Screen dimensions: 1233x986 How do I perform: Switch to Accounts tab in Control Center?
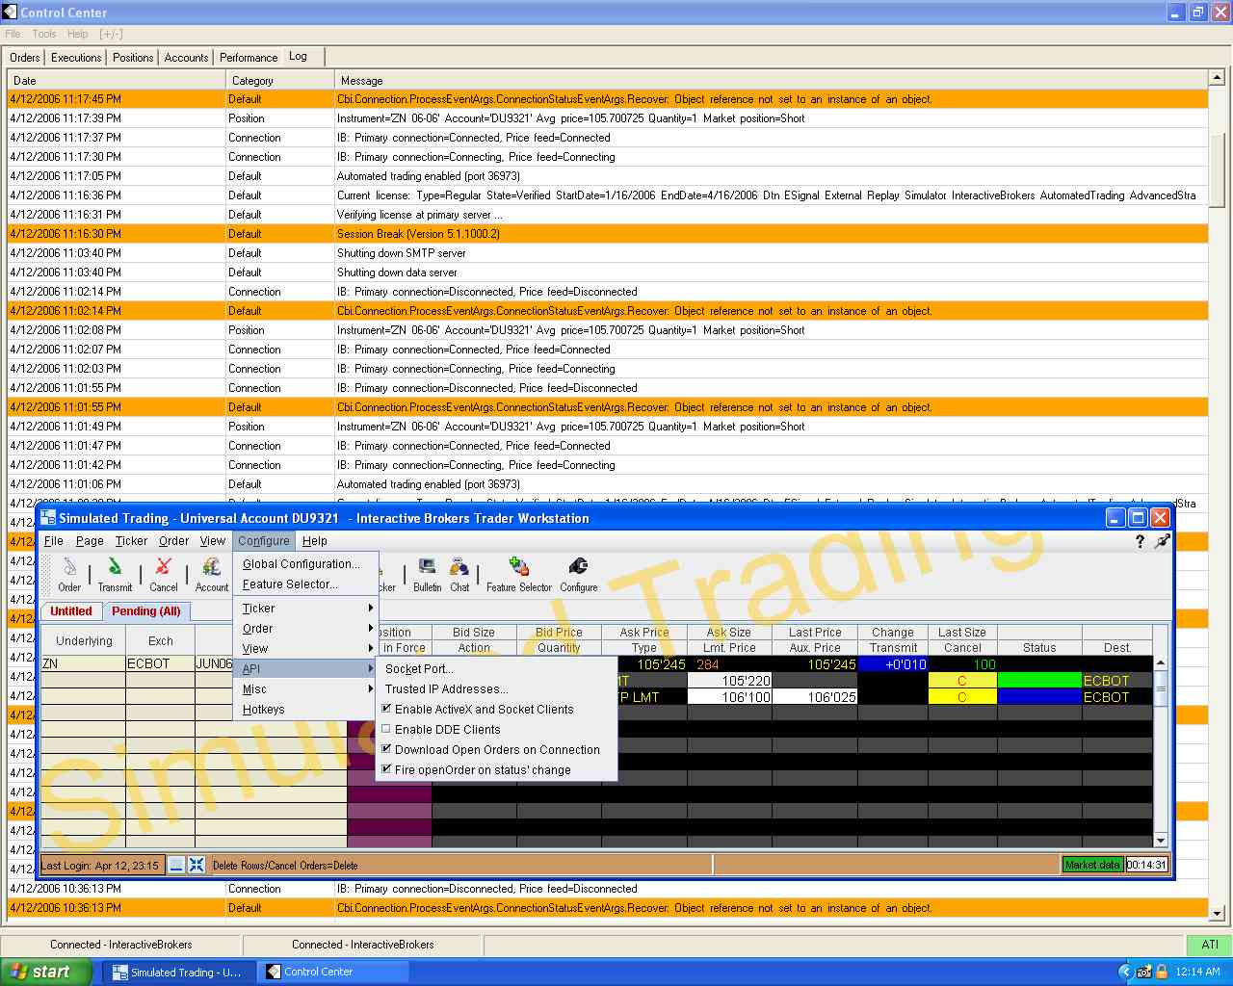[x=186, y=58]
